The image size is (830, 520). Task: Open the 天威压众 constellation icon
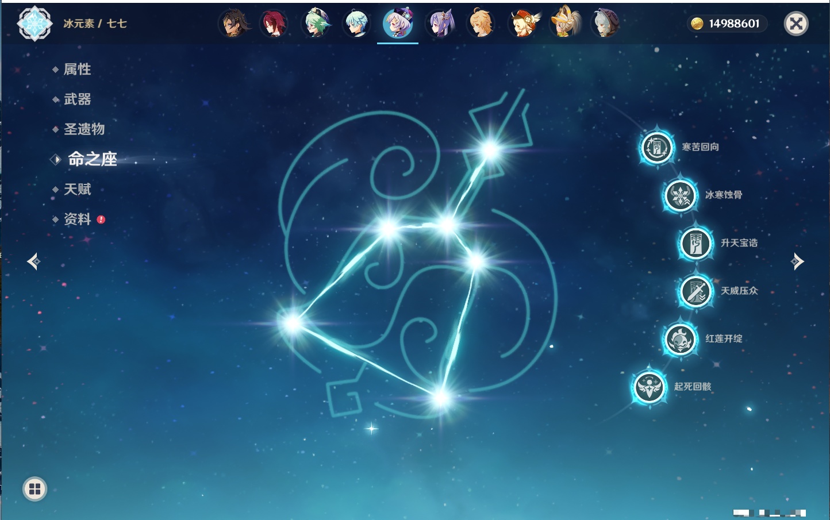[x=695, y=291]
